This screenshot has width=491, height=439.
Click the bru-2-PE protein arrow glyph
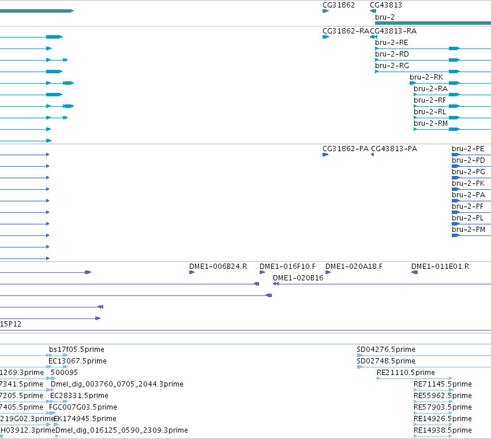coord(456,155)
